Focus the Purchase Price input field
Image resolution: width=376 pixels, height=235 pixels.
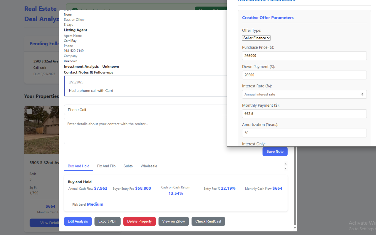click(x=304, y=56)
